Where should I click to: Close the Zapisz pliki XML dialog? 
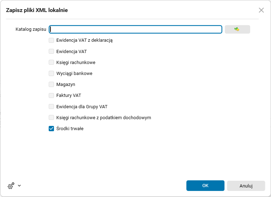tap(261, 10)
